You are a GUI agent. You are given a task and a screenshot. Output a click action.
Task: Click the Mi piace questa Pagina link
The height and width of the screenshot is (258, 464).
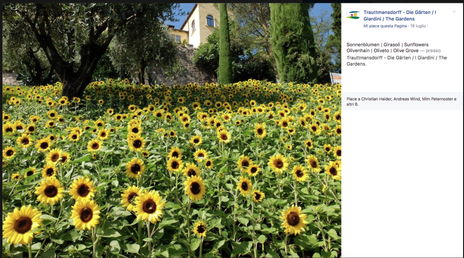click(385, 26)
